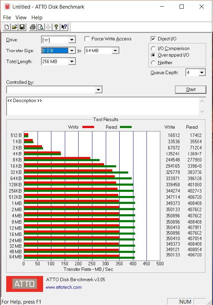The image size is (213, 305).
Task: Maximize the ATTO Disk Benchmark window
Action: pos(182,7)
